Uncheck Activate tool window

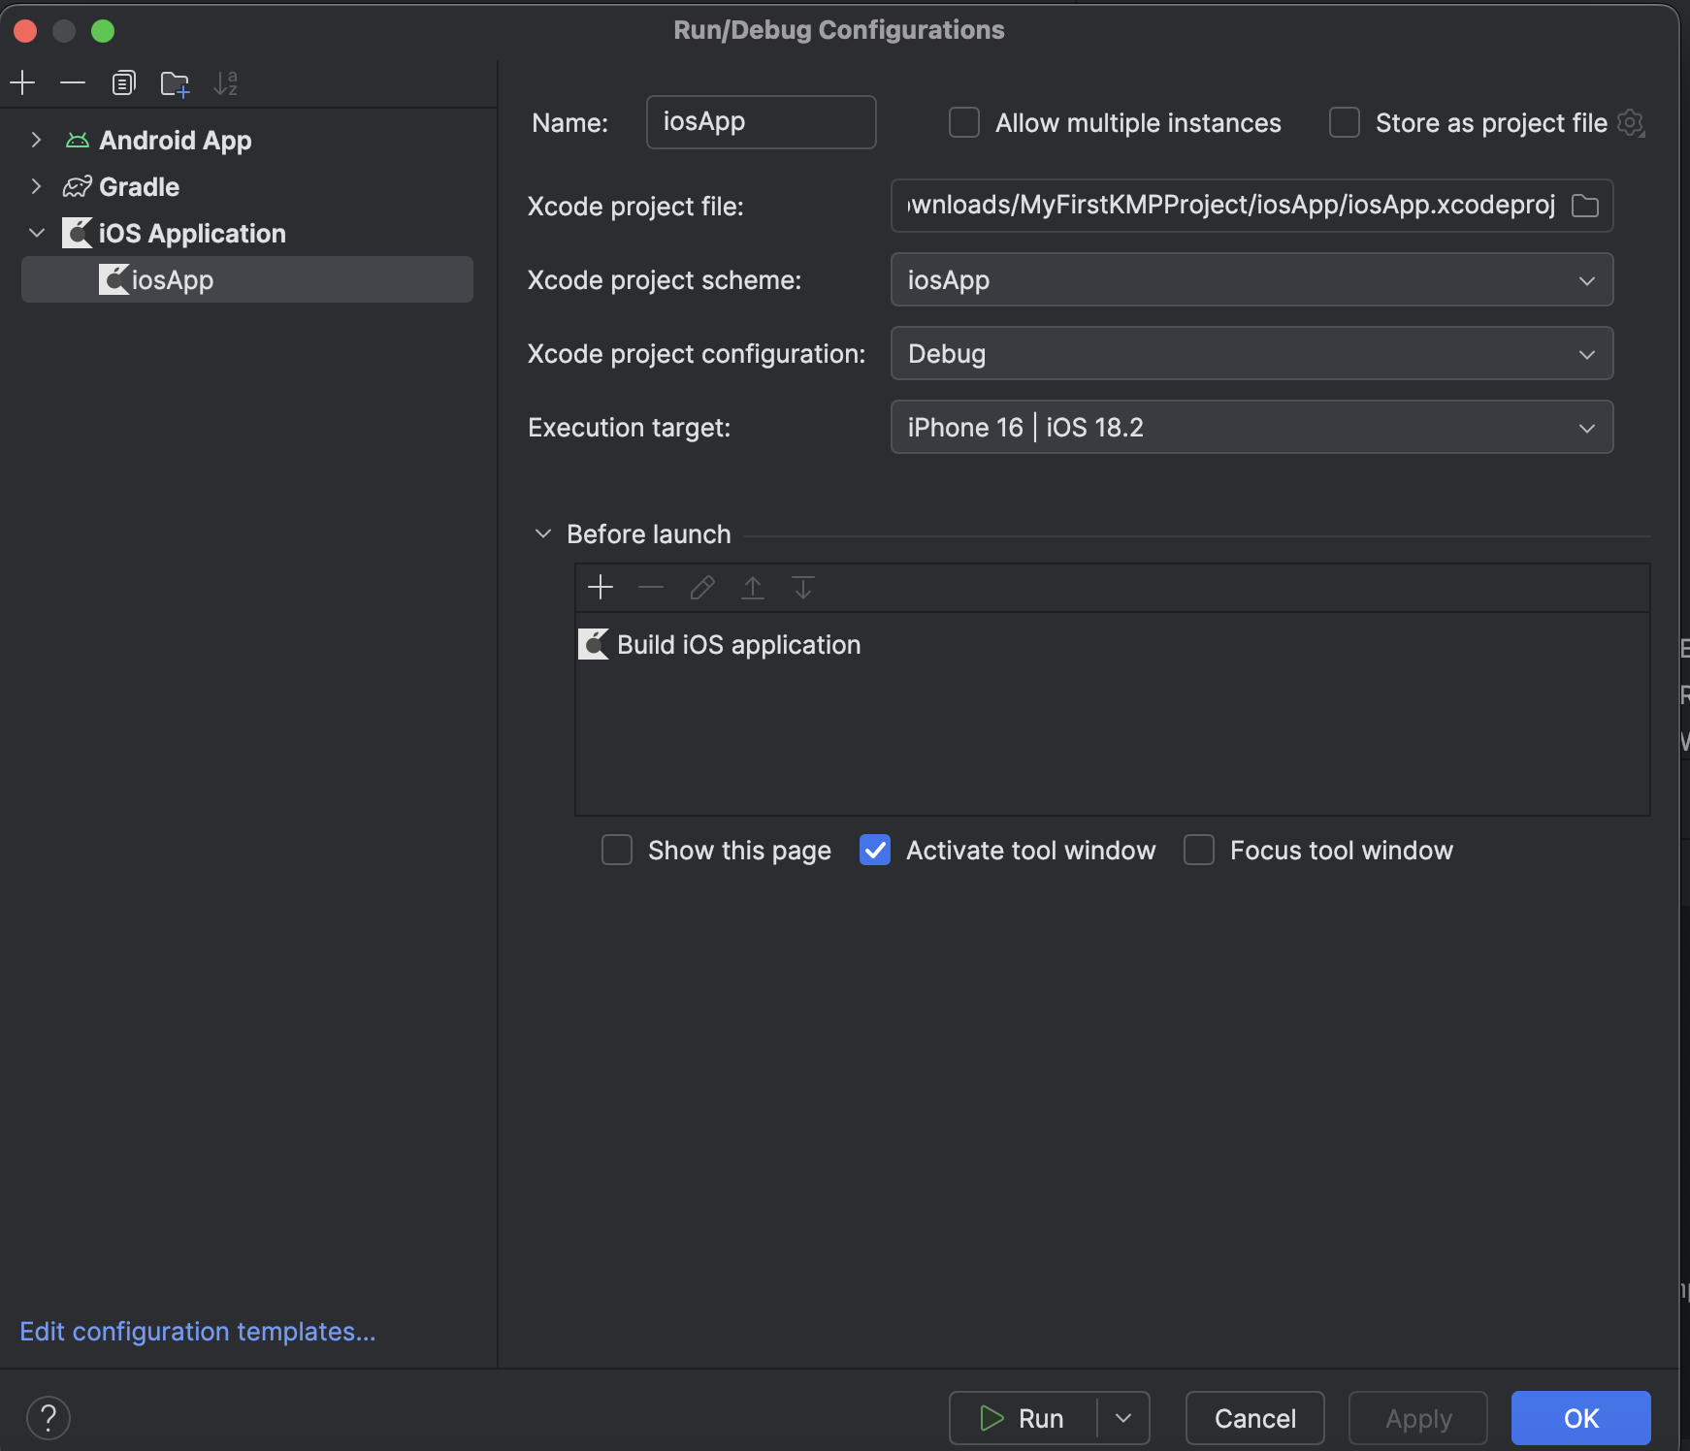click(x=875, y=851)
